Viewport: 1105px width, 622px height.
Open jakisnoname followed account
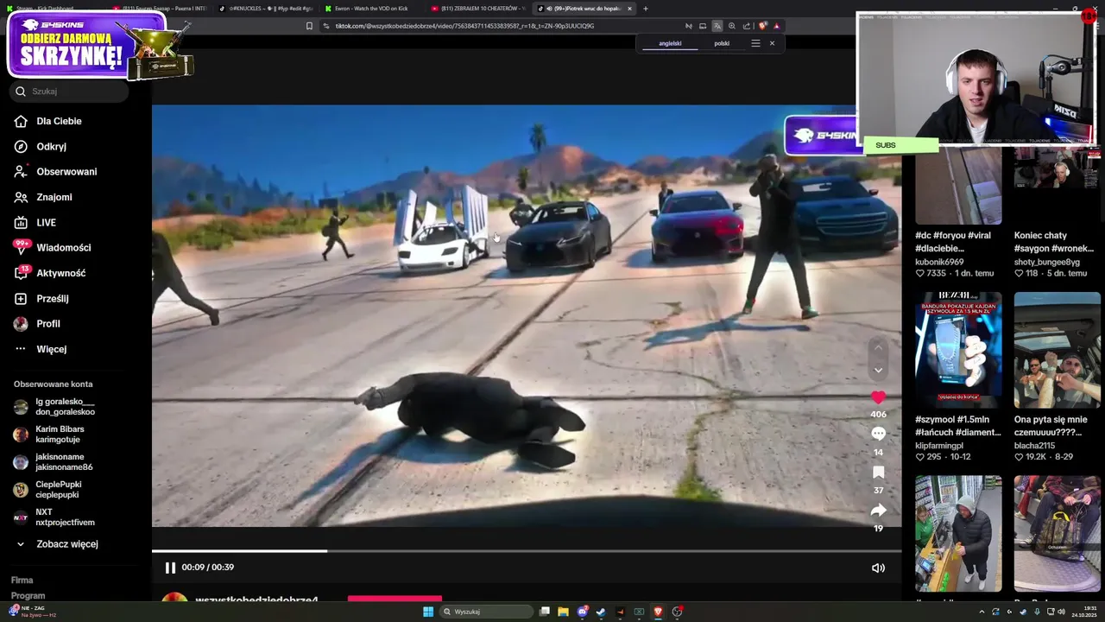pyautogui.click(x=54, y=462)
